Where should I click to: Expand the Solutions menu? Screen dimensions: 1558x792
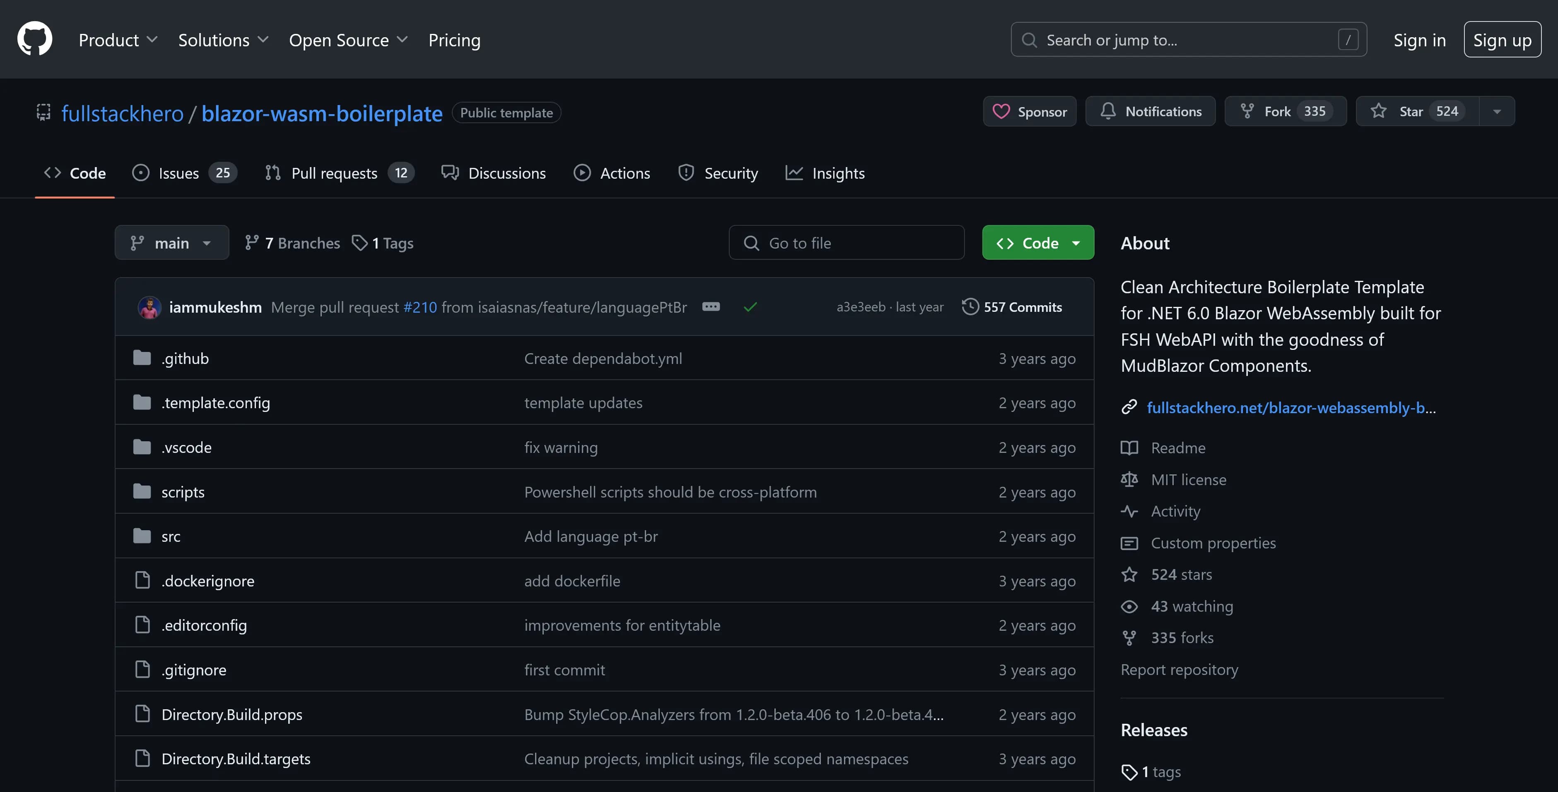point(223,40)
